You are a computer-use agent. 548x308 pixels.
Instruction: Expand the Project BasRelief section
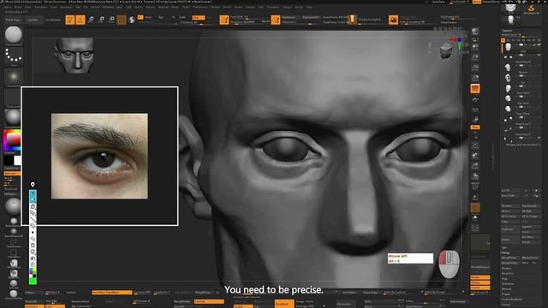coord(512,299)
